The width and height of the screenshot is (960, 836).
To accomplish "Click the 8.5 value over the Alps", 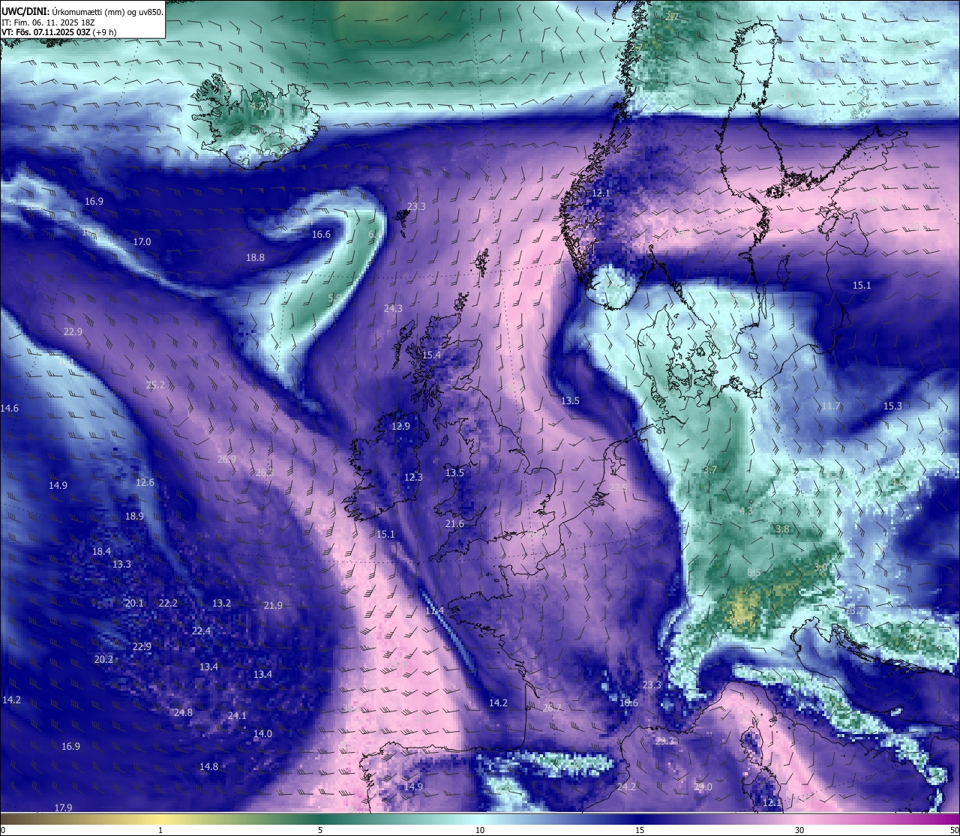I will point(754,573).
